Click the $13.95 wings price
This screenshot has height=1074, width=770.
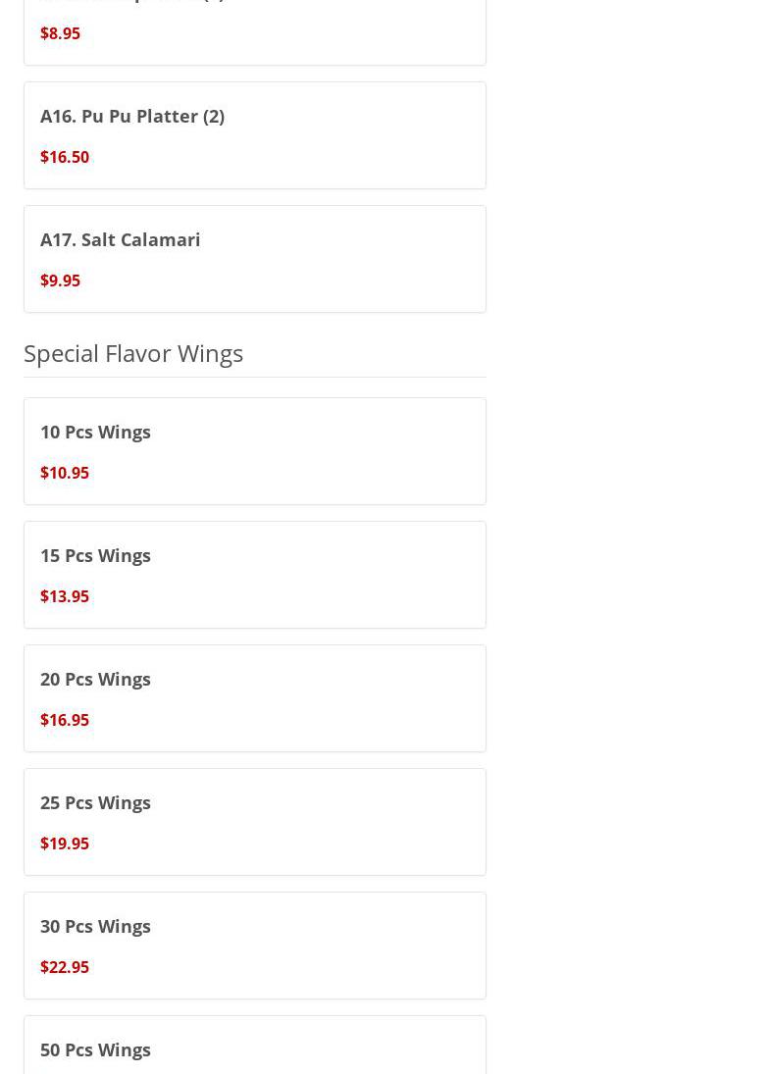pyautogui.click(x=65, y=596)
